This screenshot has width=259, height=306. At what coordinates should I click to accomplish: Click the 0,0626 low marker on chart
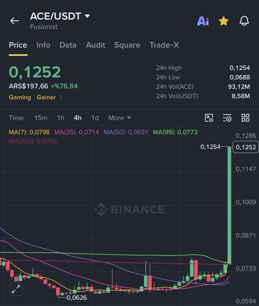(x=77, y=297)
